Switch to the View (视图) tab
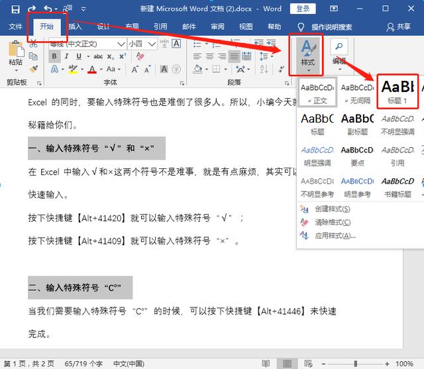Screen dimensions: 424x369 [246, 26]
